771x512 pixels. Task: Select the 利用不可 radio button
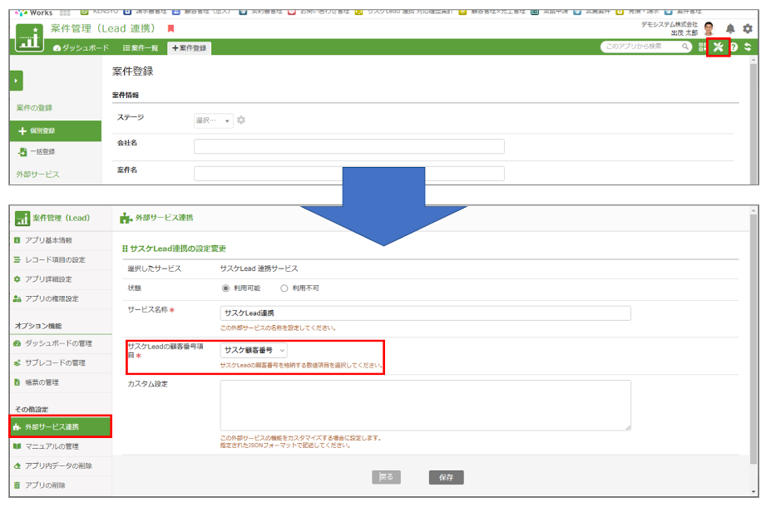(284, 288)
